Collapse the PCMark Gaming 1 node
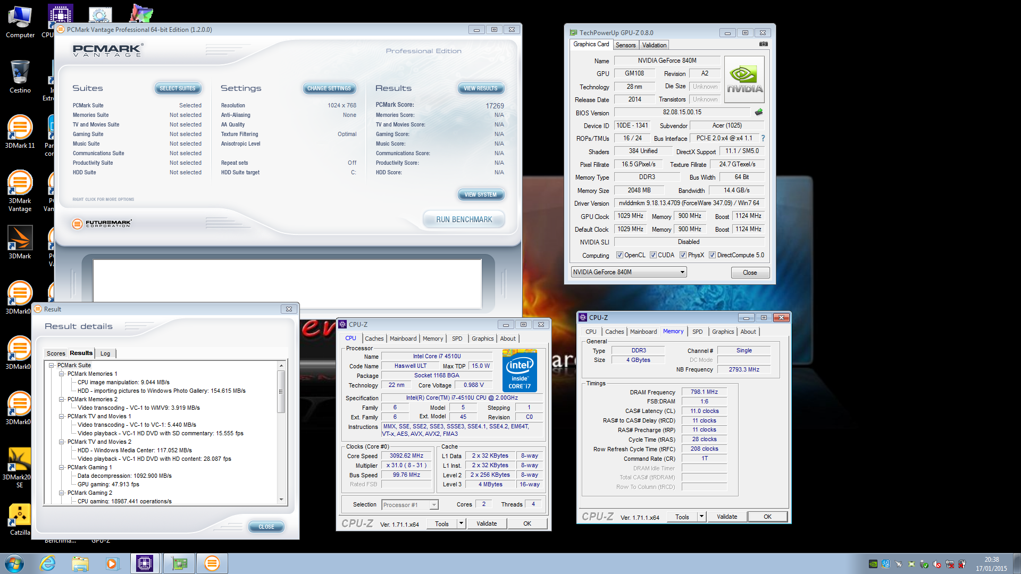Image resolution: width=1021 pixels, height=574 pixels. click(x=62, y=467)
